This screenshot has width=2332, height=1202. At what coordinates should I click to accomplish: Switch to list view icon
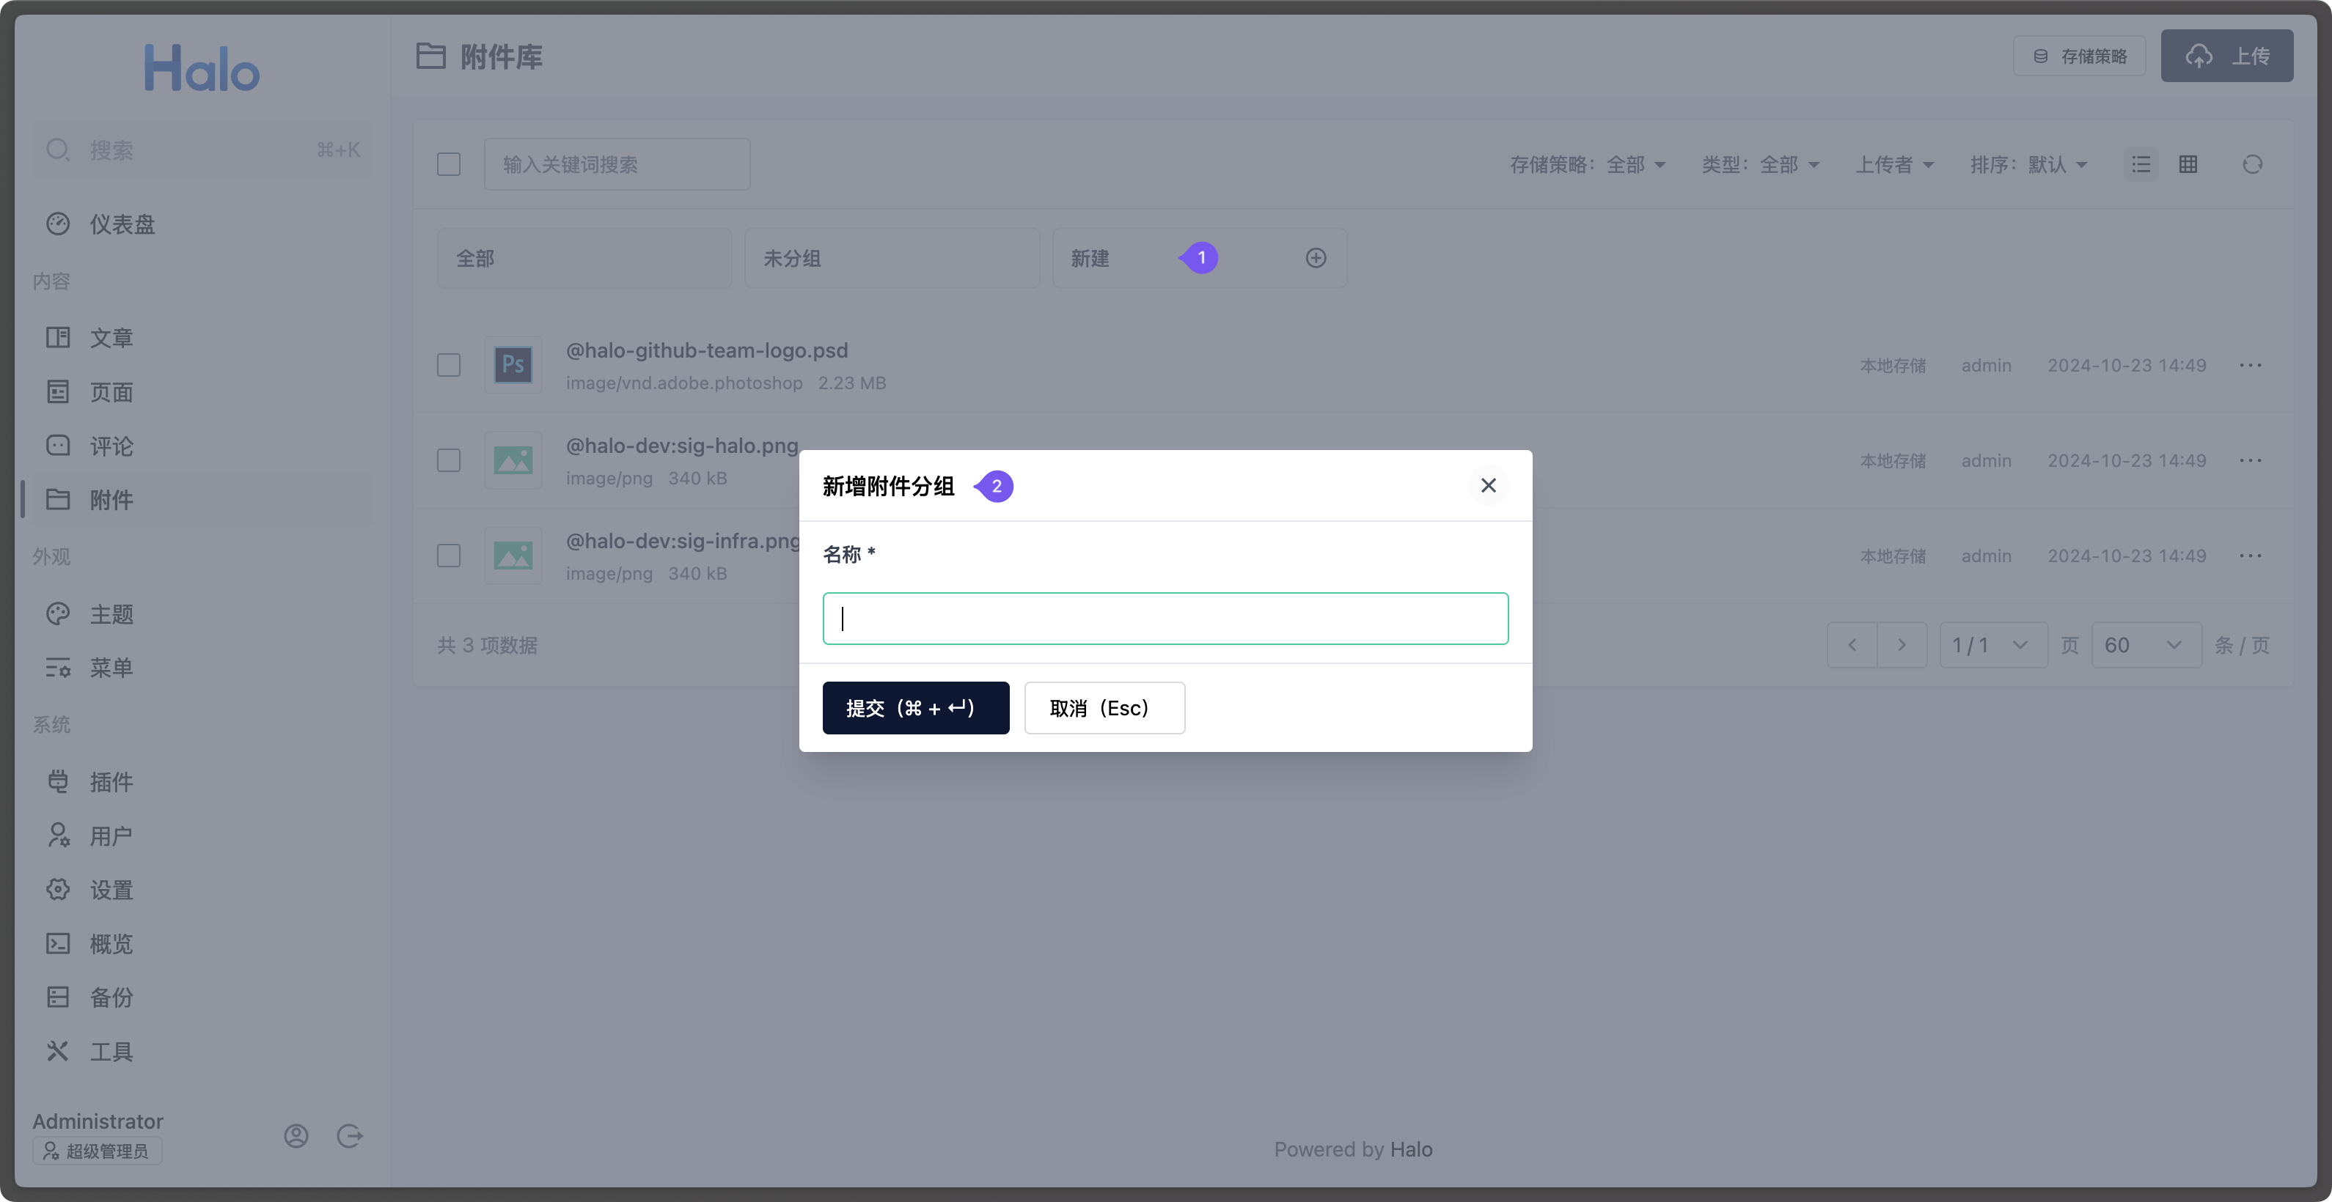click(x=2140, y=165)
